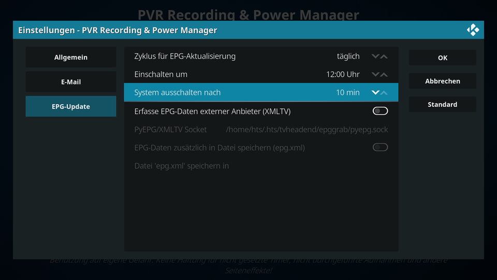
Task: Lower System ausschalten nach value with down arrow
Action: 375,92
